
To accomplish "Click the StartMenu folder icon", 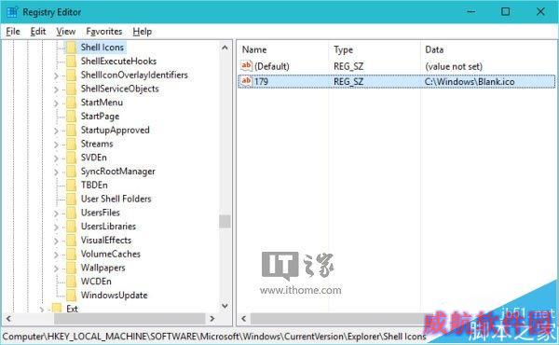I will coord(72,103).
